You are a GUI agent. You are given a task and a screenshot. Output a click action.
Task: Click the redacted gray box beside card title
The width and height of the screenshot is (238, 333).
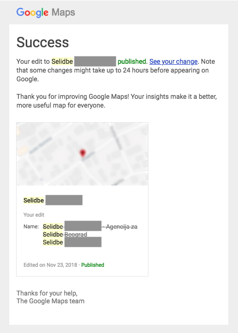tap(64, 200)
